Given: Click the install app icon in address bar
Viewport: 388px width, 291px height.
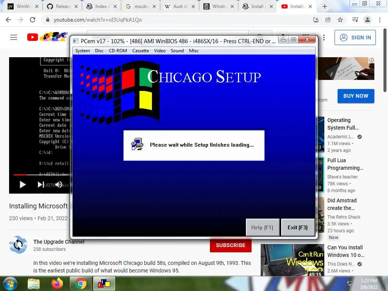Looking at the screenshot, I should tap(316, 20).
